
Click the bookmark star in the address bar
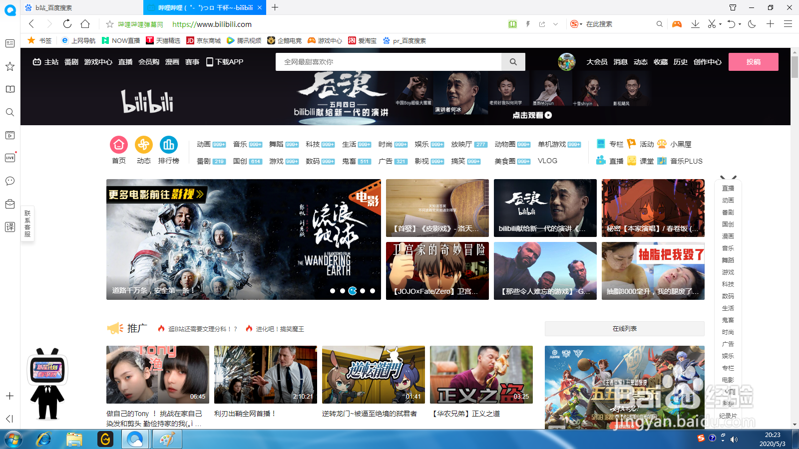pos(110,24)
